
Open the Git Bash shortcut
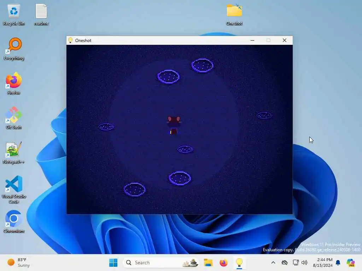pos(14,118)
